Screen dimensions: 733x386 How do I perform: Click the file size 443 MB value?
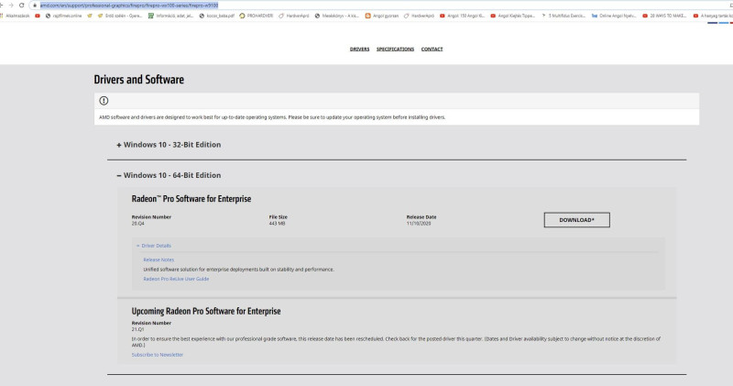click(277, 224)
